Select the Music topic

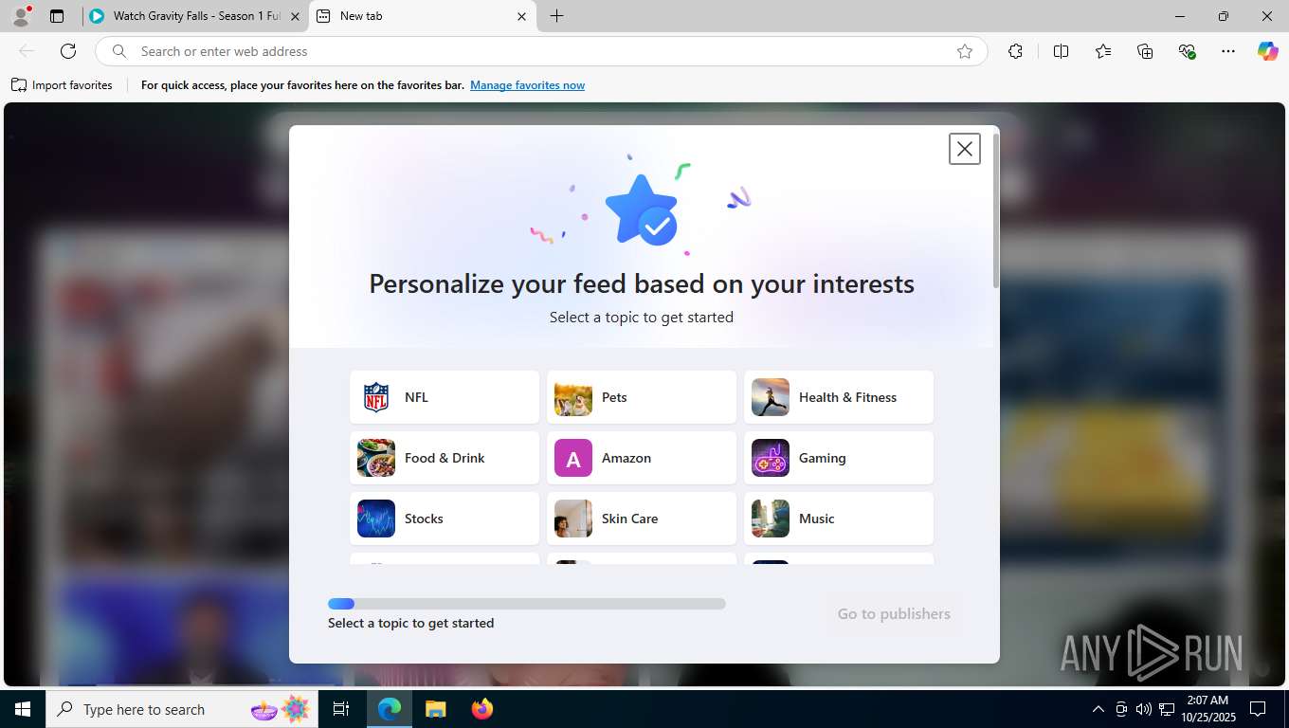(x=839, y=519)
